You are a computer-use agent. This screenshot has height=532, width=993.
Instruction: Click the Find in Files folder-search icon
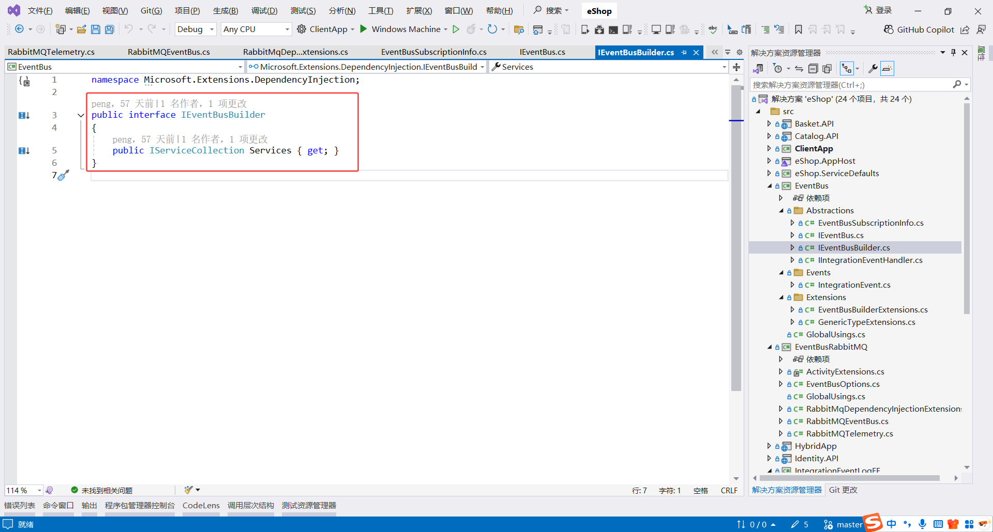pos(519,29)
